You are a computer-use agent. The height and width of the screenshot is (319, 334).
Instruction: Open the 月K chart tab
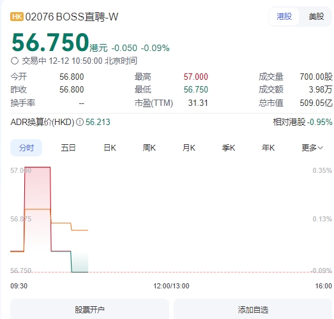click(x=189, y=147)
